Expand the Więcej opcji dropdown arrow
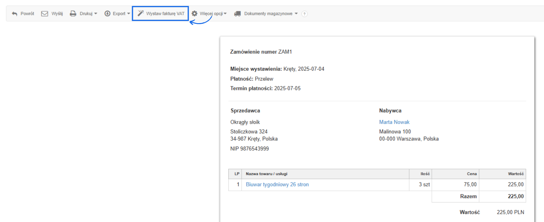 [x=225, y=14]
